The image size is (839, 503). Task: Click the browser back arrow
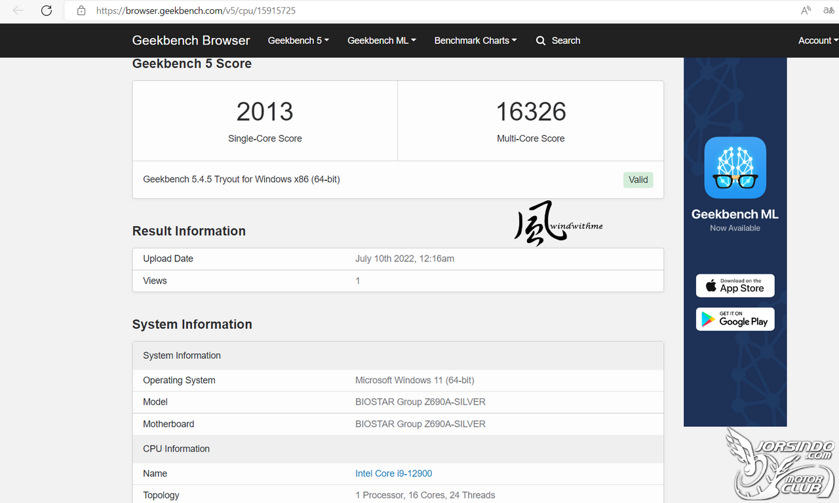point(18,10)
